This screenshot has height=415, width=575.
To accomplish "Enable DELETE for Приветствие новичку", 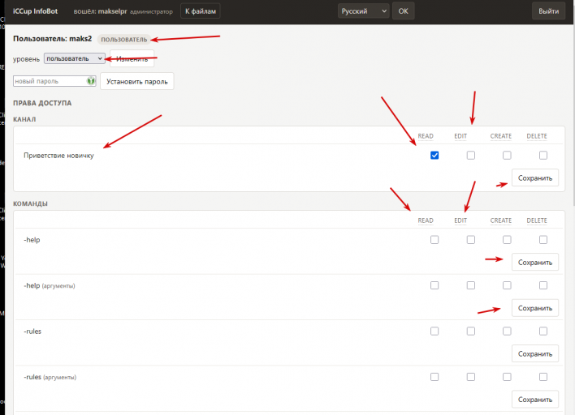I will click(543, 155).
